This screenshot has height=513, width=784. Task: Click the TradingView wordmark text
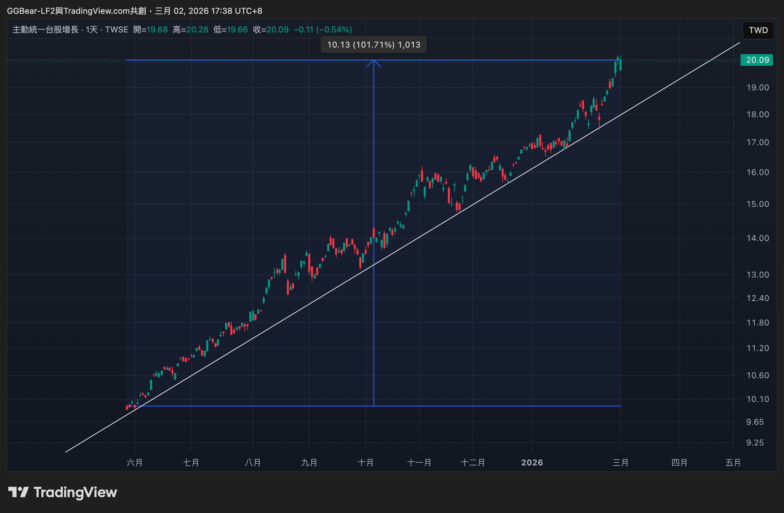point(75,492)
